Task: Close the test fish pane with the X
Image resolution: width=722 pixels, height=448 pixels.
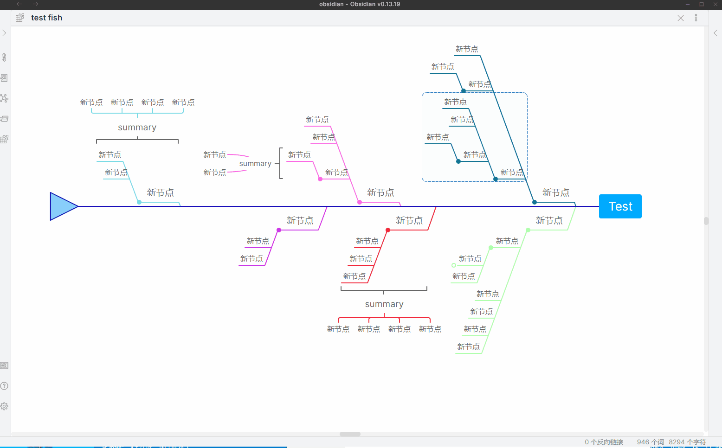Action: tap(681, 18)
